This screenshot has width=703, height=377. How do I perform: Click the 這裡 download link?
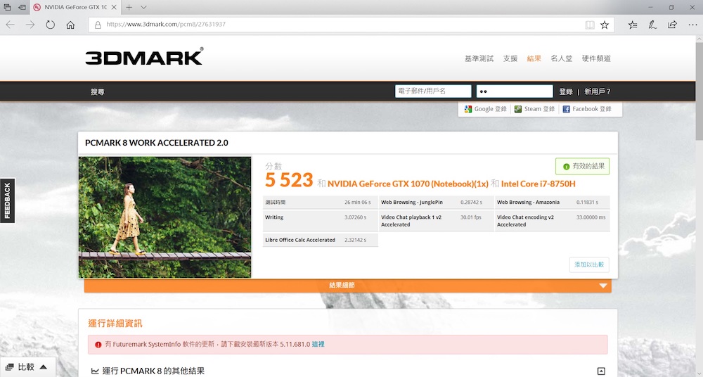[318, 344]
